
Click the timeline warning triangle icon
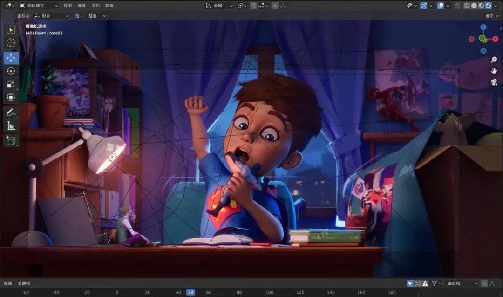click(x=425, y=284)
